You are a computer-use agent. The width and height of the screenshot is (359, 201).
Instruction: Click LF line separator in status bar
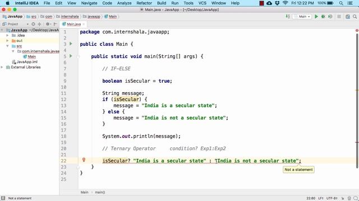coord(320,198)
